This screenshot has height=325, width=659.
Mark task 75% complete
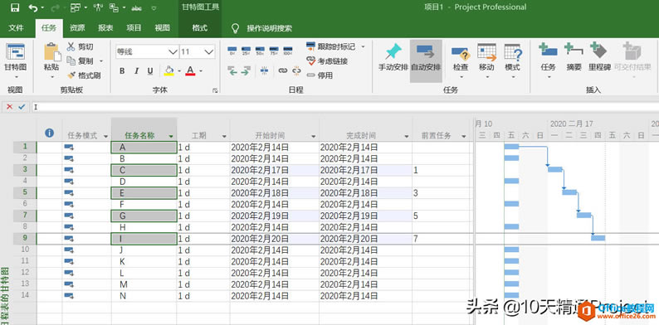[x=274, y=51]
